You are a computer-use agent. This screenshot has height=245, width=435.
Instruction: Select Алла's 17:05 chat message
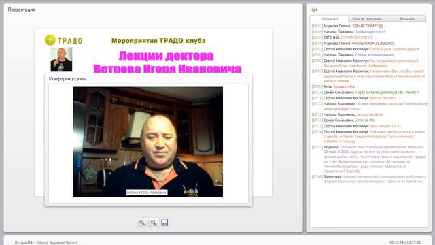tap(333, 86)
